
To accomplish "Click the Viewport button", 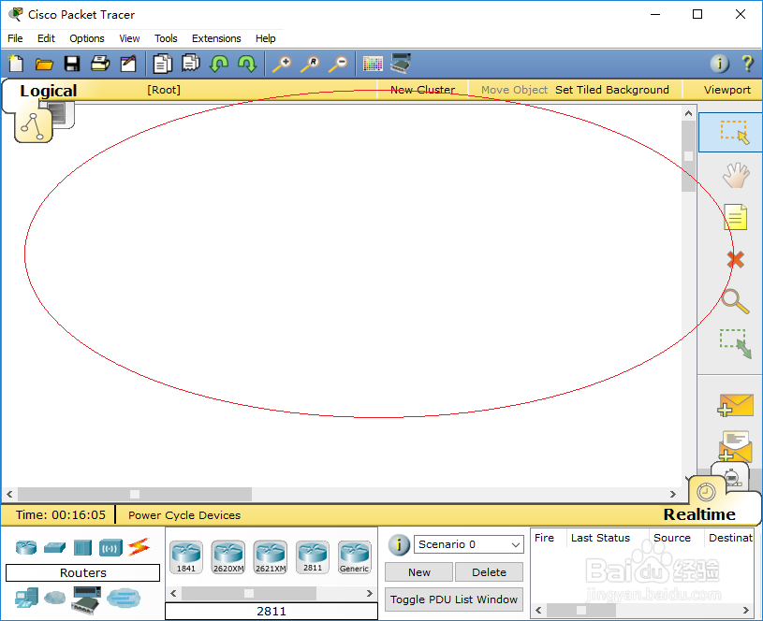I will (x=727, y=90).
